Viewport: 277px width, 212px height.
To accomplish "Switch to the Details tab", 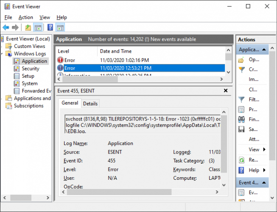I will click(x=90, y=103).
